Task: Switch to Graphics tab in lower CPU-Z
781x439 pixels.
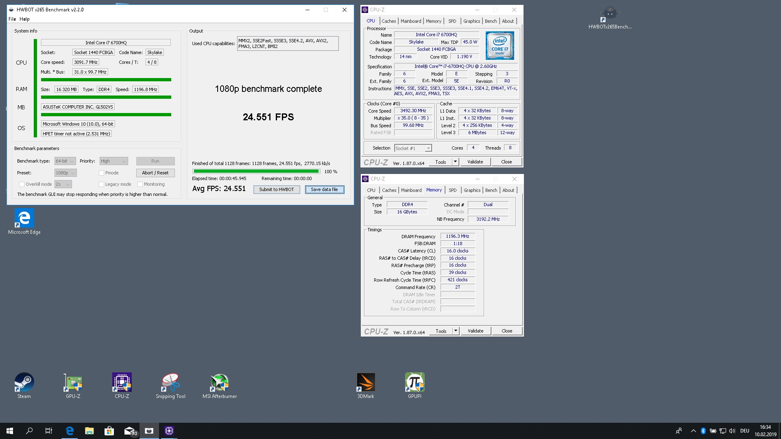Action: coord(472,190)
